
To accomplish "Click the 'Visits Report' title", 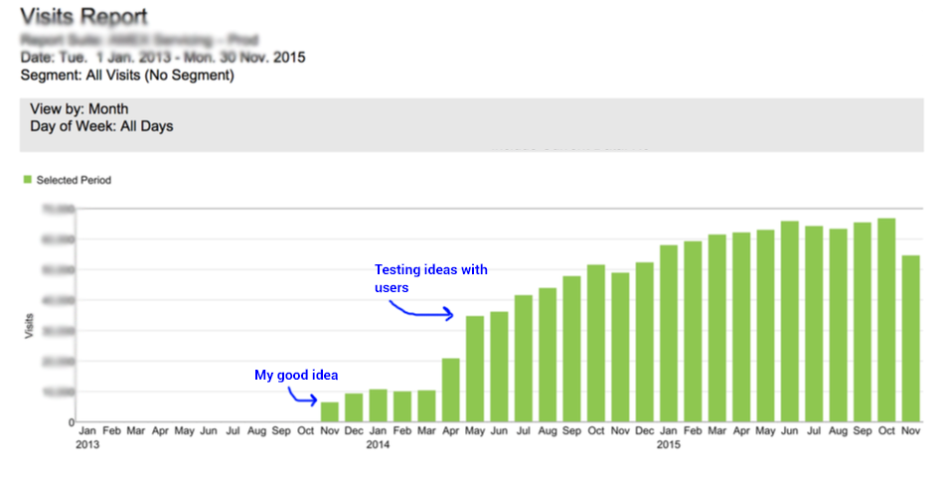I will pos(83,16).
